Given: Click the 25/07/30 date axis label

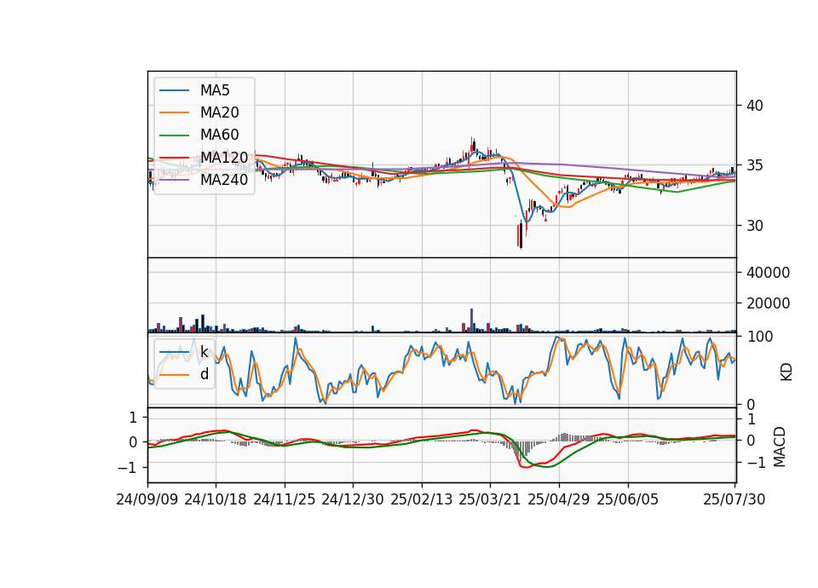Looking at the screenshot, I should (734, 499).
